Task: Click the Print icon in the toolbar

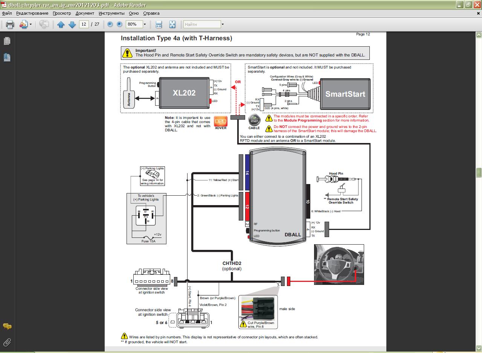Action: click(10, 24)
